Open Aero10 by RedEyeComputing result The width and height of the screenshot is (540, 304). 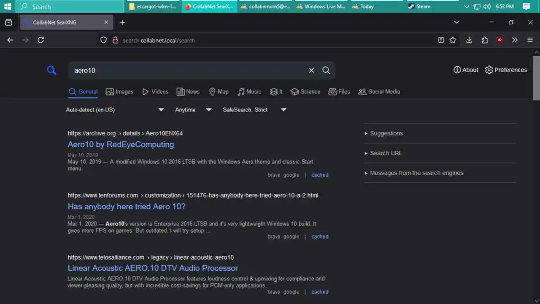[x=121, y=144]
